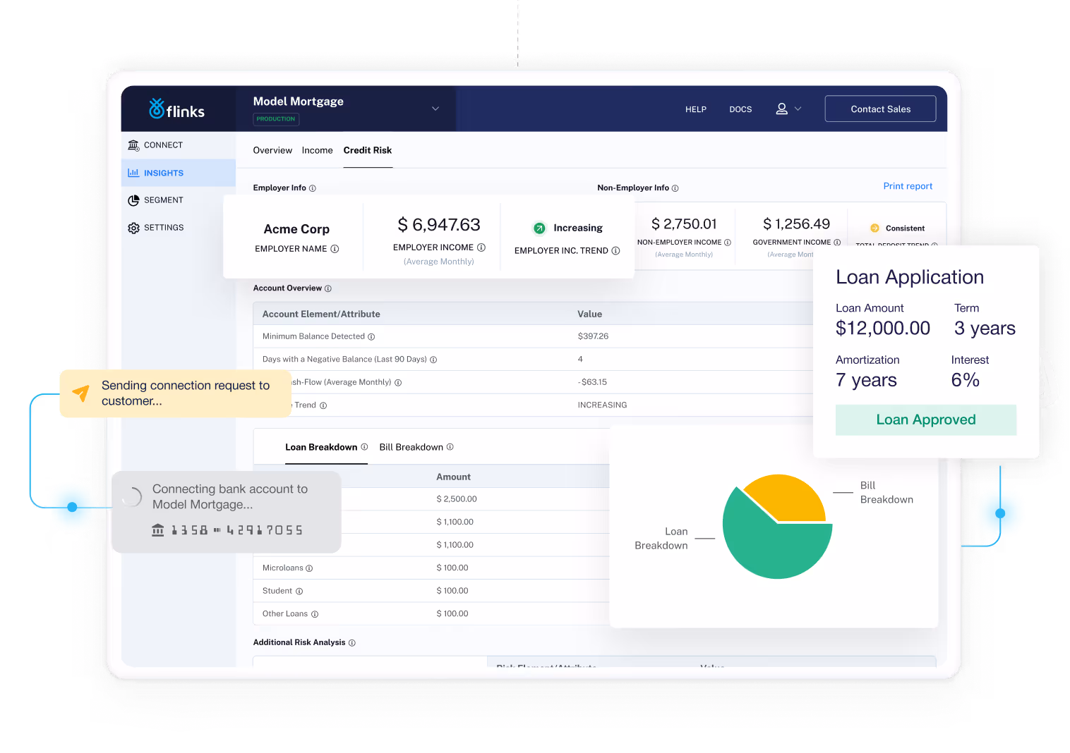Click the Segment pie icon
Image resolution: width=1070 pixels, height=753 pixels.
[133, 200]
